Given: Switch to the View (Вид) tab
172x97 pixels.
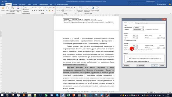Looking at the screenshot, I should click(x=51, y=4).
